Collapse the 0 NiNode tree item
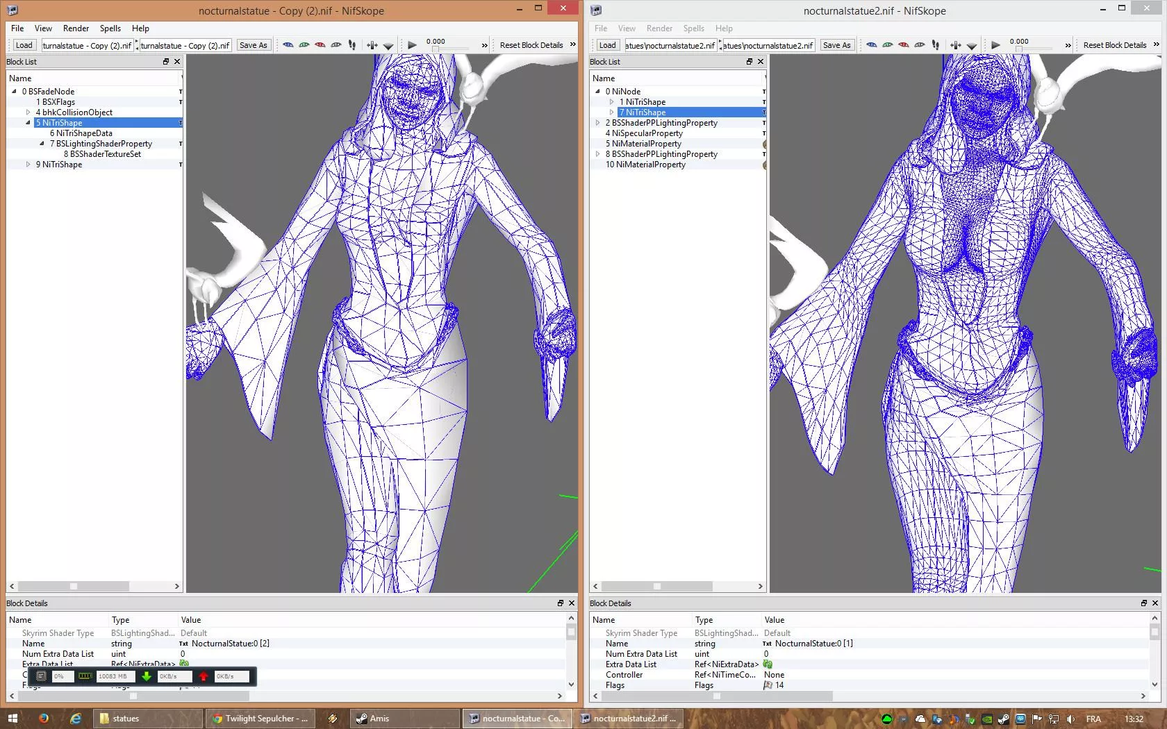The image size is (1167, 729). (597, 91)
